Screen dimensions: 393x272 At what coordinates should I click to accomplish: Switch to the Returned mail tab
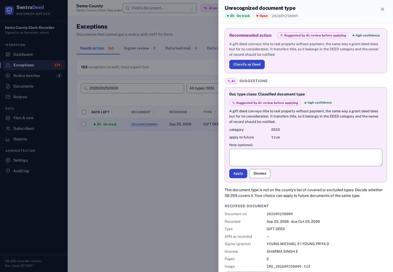[x=181, y=48]
